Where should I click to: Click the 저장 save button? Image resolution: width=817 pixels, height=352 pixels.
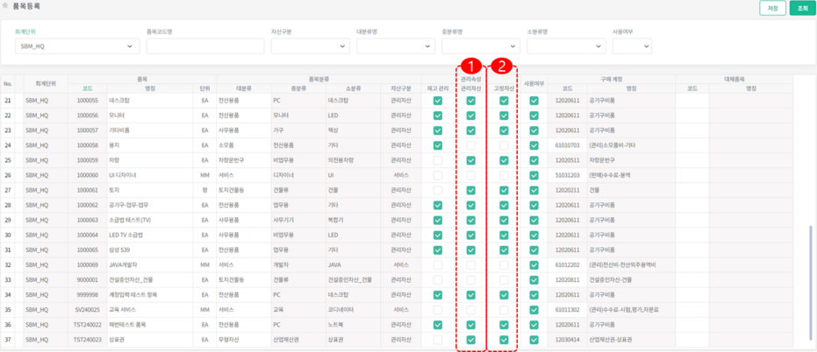[x=772, y=8]
